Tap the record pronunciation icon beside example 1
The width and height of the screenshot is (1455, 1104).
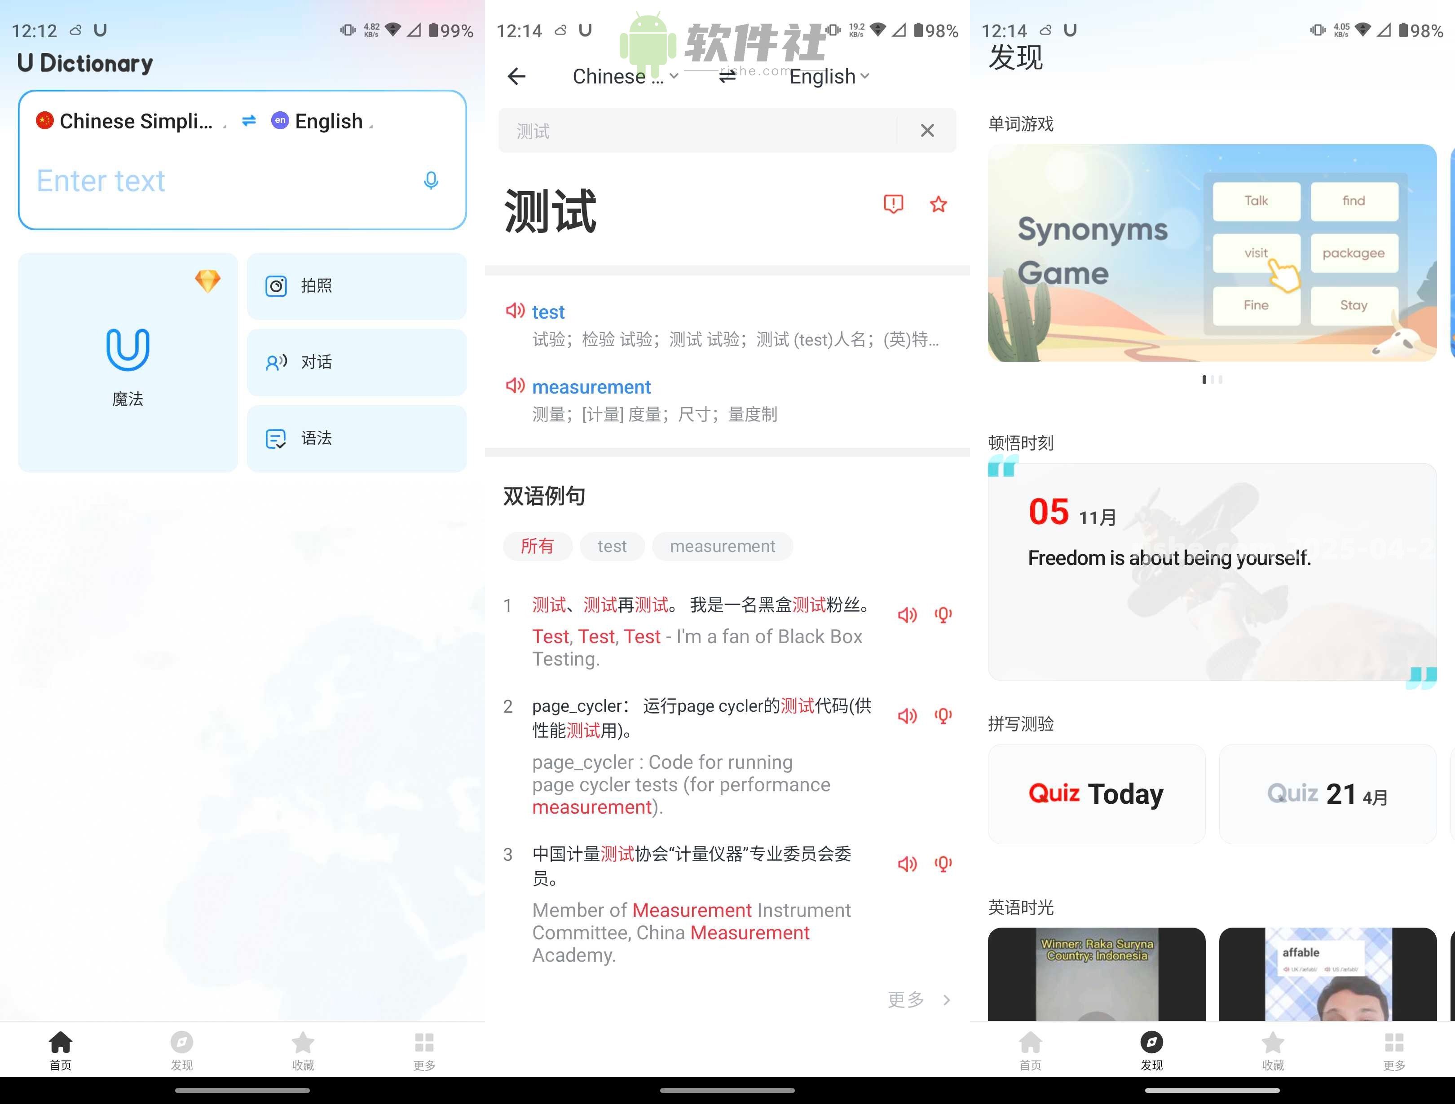tap(943, 615)
